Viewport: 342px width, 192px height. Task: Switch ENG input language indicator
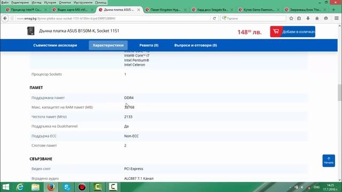click(x=316, y=187)
